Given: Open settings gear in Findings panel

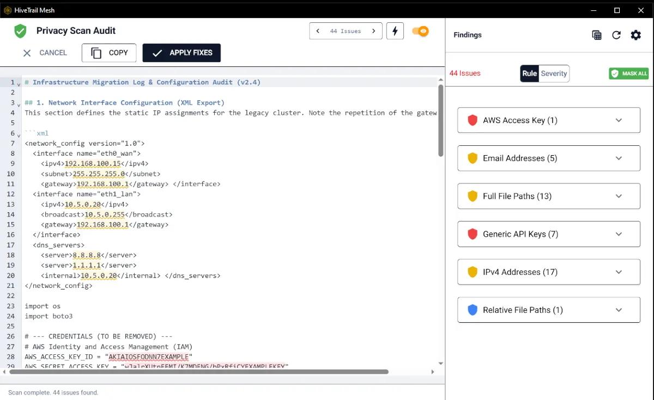Looking at the screenshot, I should coord(636,35).
